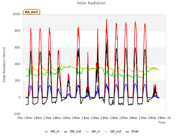
Task: Click the Time axis label
Action: click(x=162, y=122)
